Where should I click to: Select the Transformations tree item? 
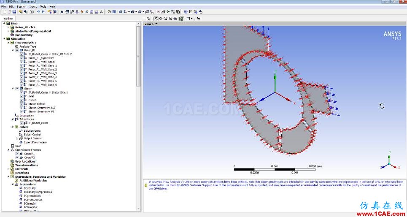pyautogui.click(x=27, y=165)
